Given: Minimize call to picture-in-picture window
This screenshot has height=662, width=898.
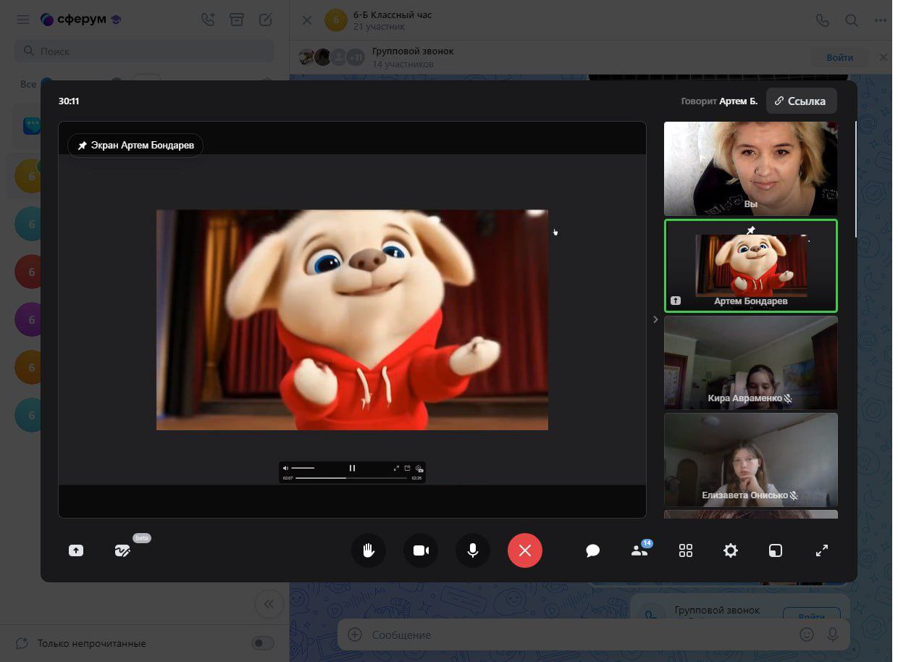Looking at the screenshot, I should click(x=776, y=550).
